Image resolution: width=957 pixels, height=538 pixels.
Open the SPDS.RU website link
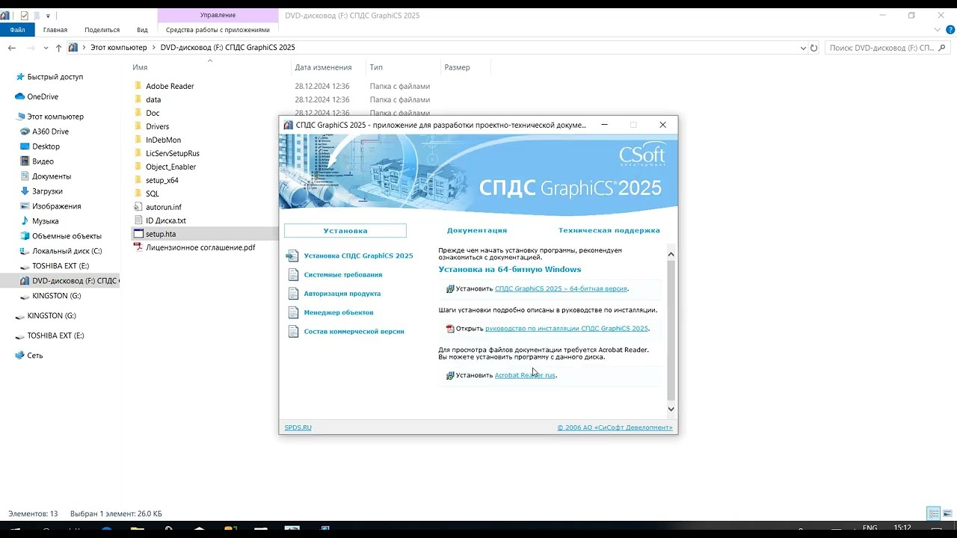click(x=298, y=427)
